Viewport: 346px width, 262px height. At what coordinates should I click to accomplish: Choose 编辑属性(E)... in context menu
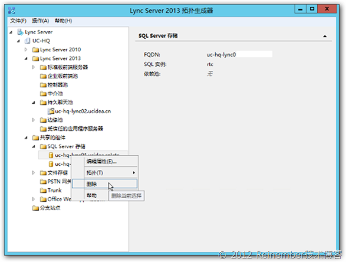[x=101, y=162]
